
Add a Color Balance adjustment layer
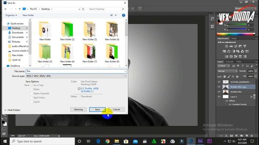click(229, 51)
